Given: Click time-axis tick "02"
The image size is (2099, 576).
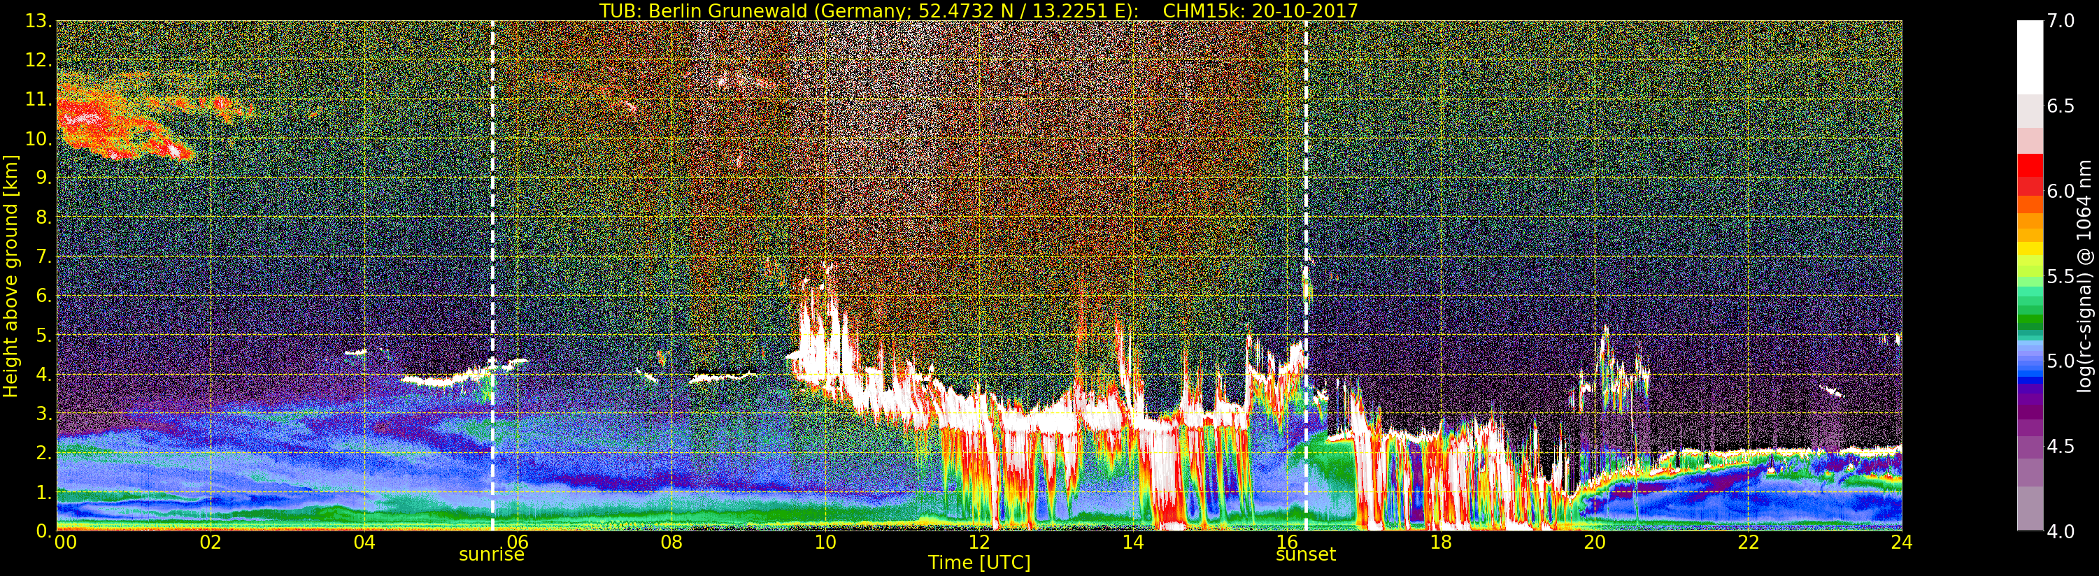Looking at the screenshot, I should [211, 542].
